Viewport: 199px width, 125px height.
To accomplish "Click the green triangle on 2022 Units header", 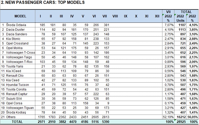I will tap(175, 15).
